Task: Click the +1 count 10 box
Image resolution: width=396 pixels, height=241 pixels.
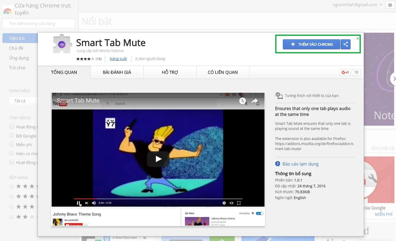Action: 356,72
